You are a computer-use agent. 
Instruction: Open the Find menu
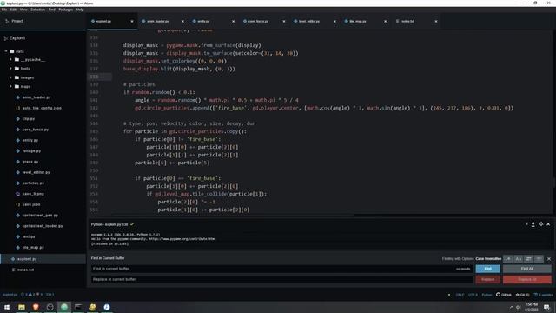[52, 10]
